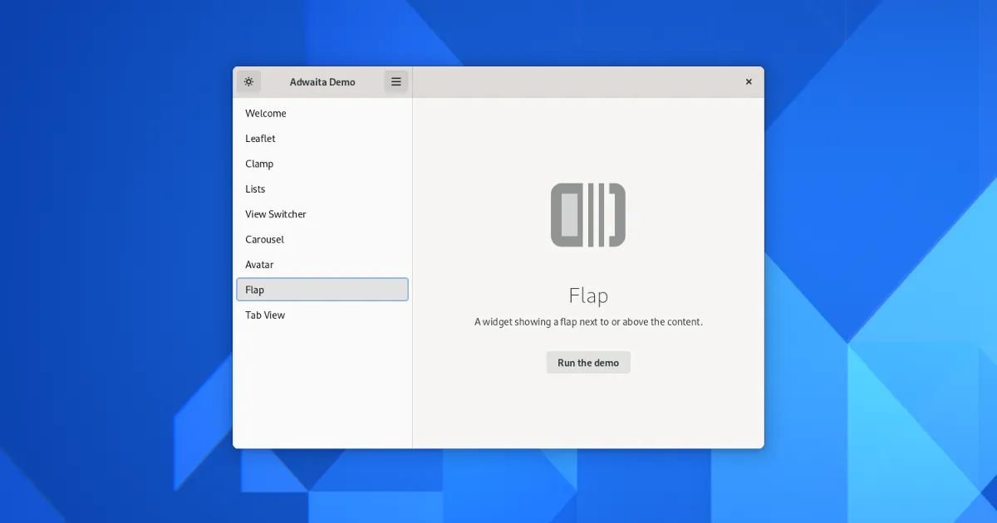Click the Flap page heading
997x523 pixels.
[588, 296]
